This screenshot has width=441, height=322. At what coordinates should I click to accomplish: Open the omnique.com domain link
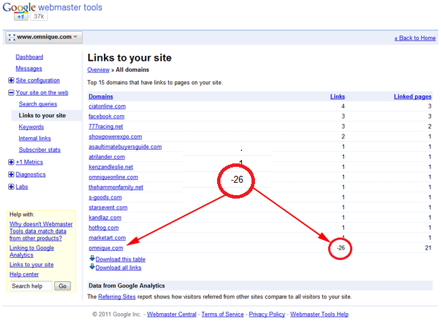tap(105, 248)
